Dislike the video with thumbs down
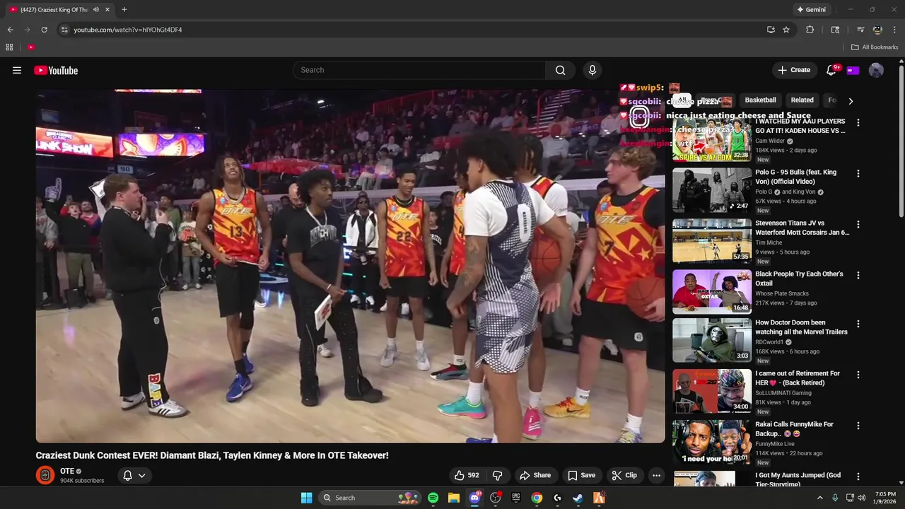905x509 pixels. click(x=497, y=475)
